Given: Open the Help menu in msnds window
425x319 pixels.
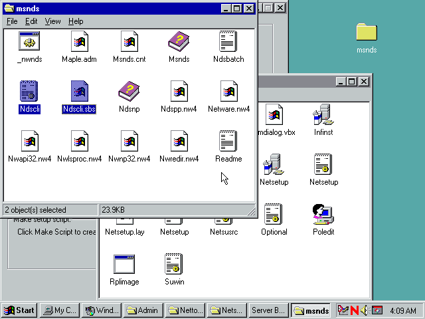Looking at the screenshot, I should (76, 21).
